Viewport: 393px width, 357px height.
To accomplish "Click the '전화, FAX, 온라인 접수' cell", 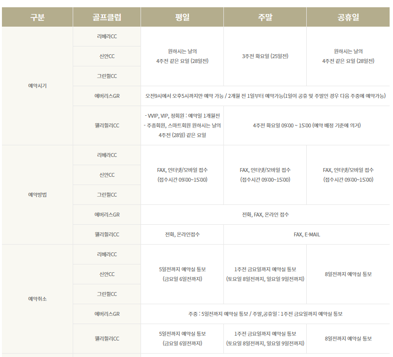I will tap(265, 215).
